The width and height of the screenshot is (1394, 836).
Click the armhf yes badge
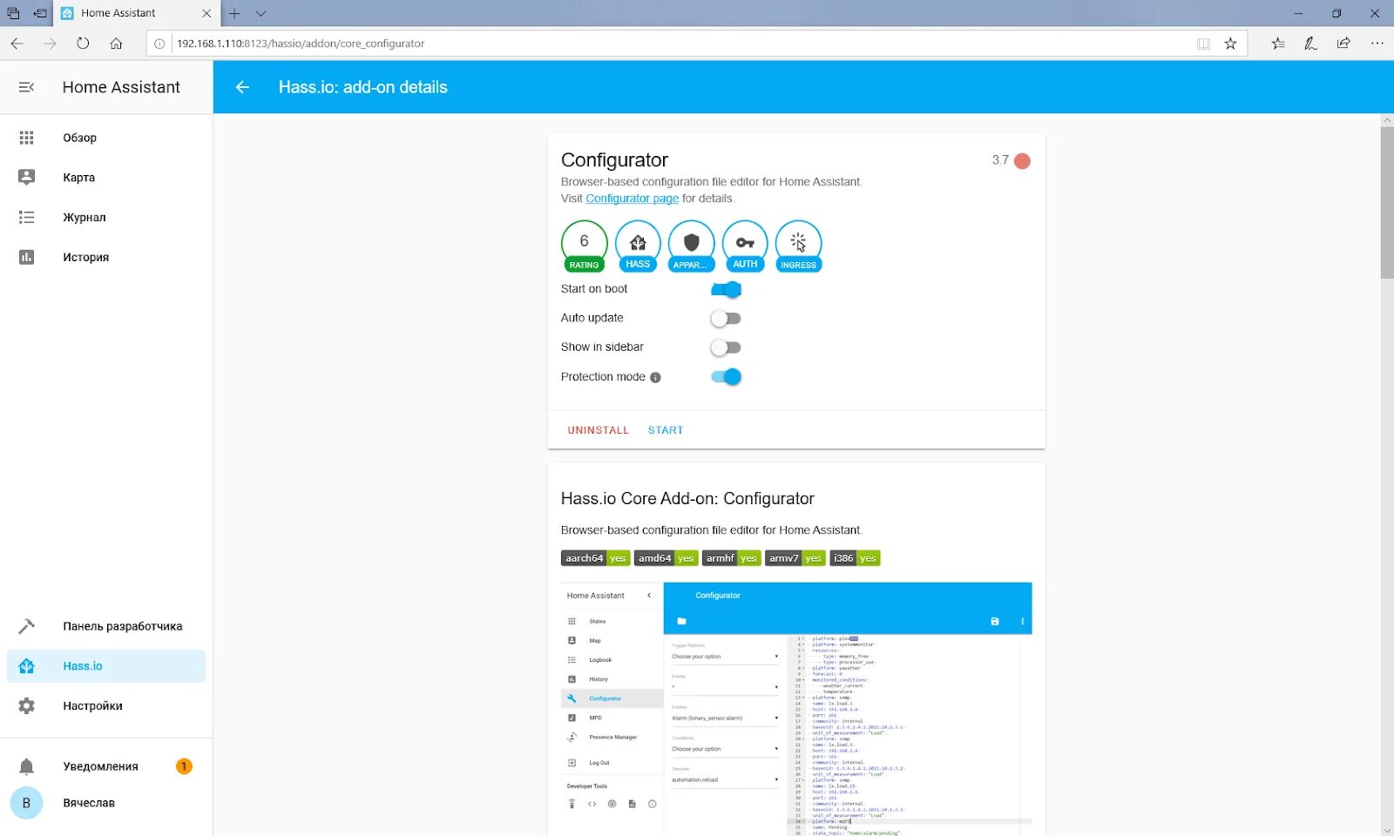(x=731, y=558)
